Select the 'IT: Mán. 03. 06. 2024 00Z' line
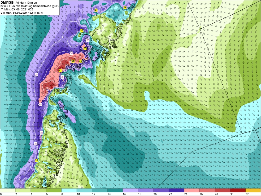Viewport: 261px width, 196px height. [17, 9]
